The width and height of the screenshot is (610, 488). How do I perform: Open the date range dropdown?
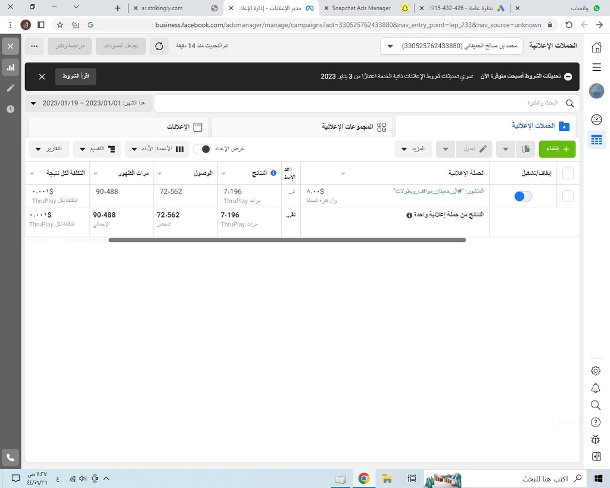point(89,103)
